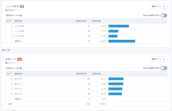Toggle hidden choices display for 応募コース
This screenshot has width=172, height=111.
[164, 68]
